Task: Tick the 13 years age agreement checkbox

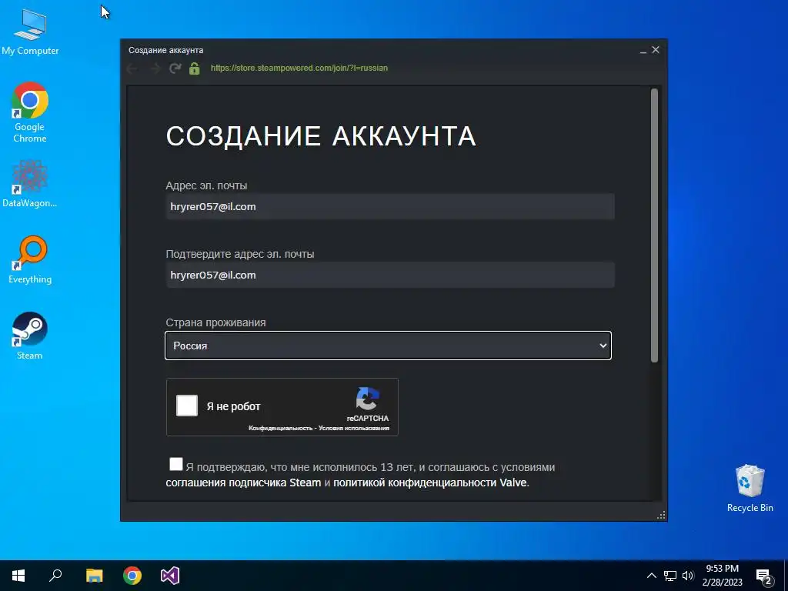Action: [176, 464]
